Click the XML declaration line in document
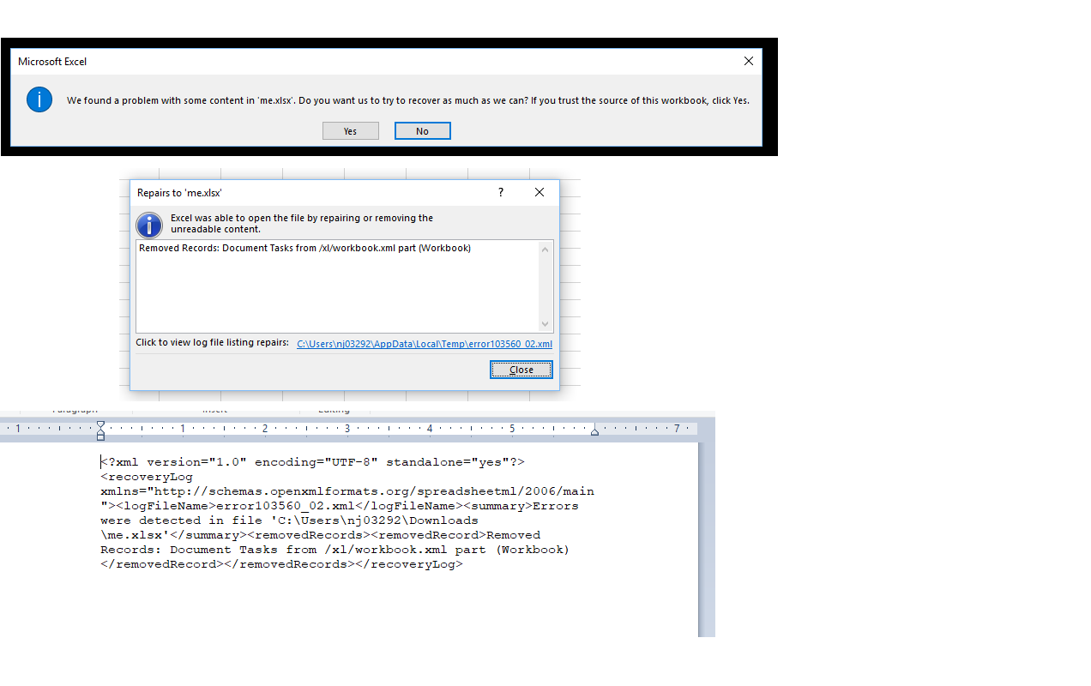The height and width of the screenshot is (686, 1091). coord(312,462)
